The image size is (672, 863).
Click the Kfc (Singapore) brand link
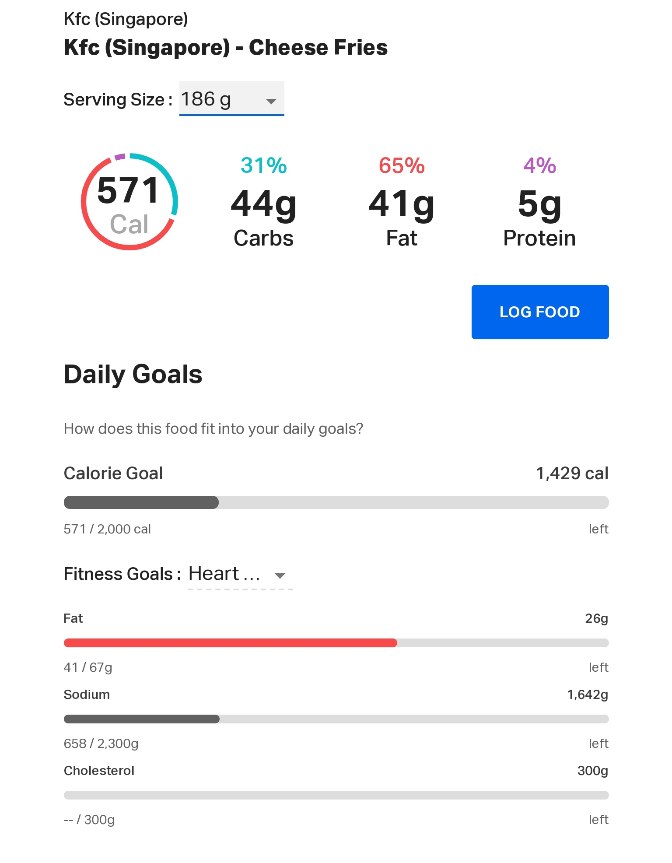126,19
